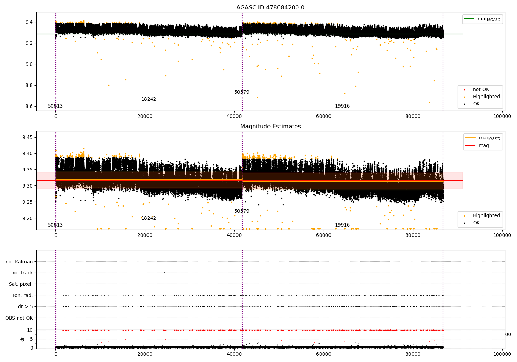Click the 19916 observation label in middle plot
This screenshot has width=517, height=362.
point(342,225)
